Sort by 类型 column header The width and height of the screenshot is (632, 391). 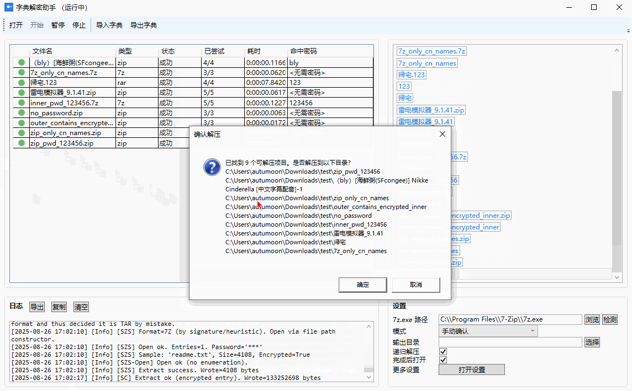tap(138, 51)
